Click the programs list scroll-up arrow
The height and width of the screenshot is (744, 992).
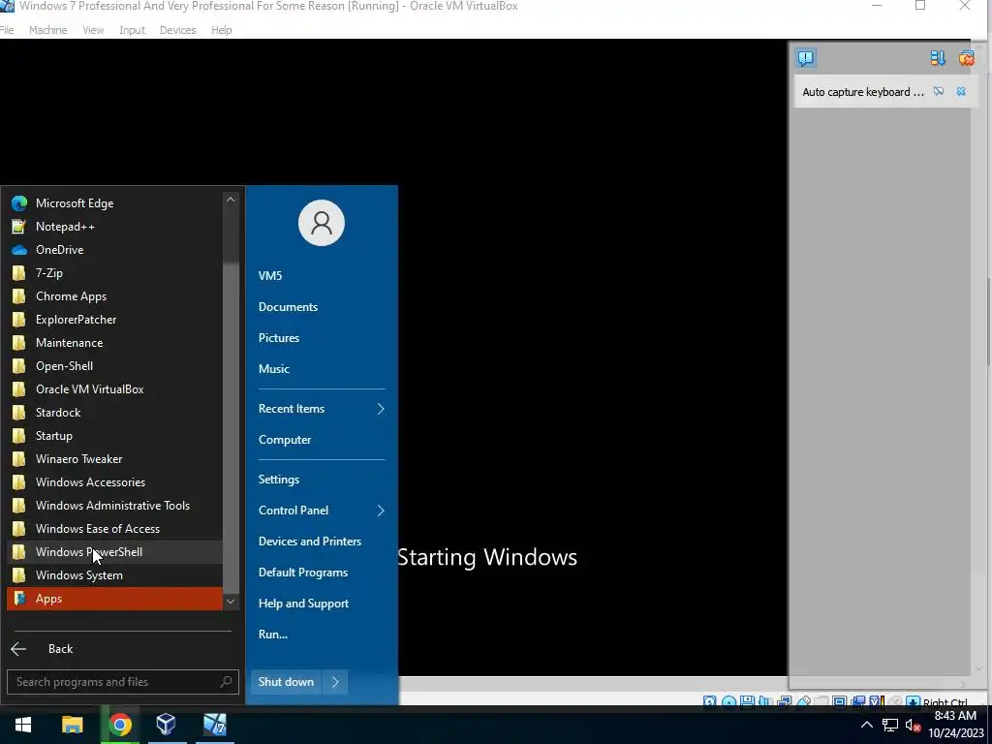[231, 200]
